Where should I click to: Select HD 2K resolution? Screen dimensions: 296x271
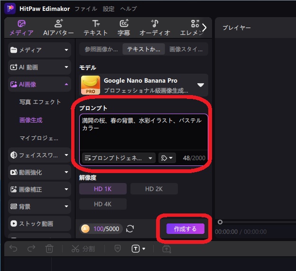pyautogui.click(x=154, y=189)
